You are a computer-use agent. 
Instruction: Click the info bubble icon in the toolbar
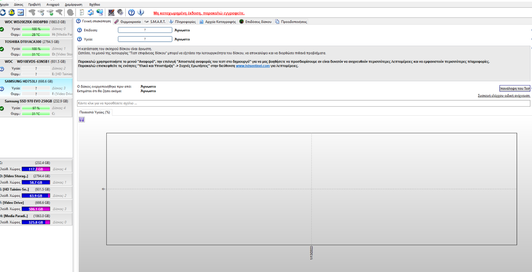[141, 12]
